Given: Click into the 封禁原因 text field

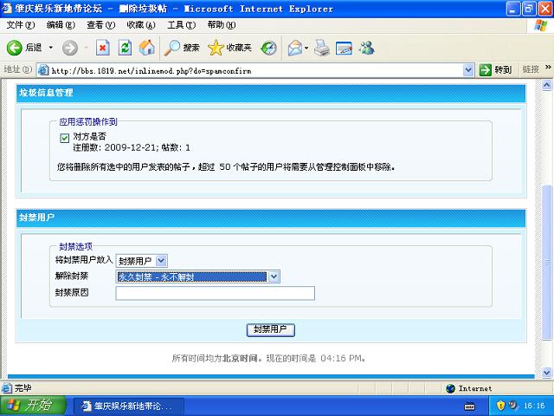Looking at the screenshot, I should (215, 293).
